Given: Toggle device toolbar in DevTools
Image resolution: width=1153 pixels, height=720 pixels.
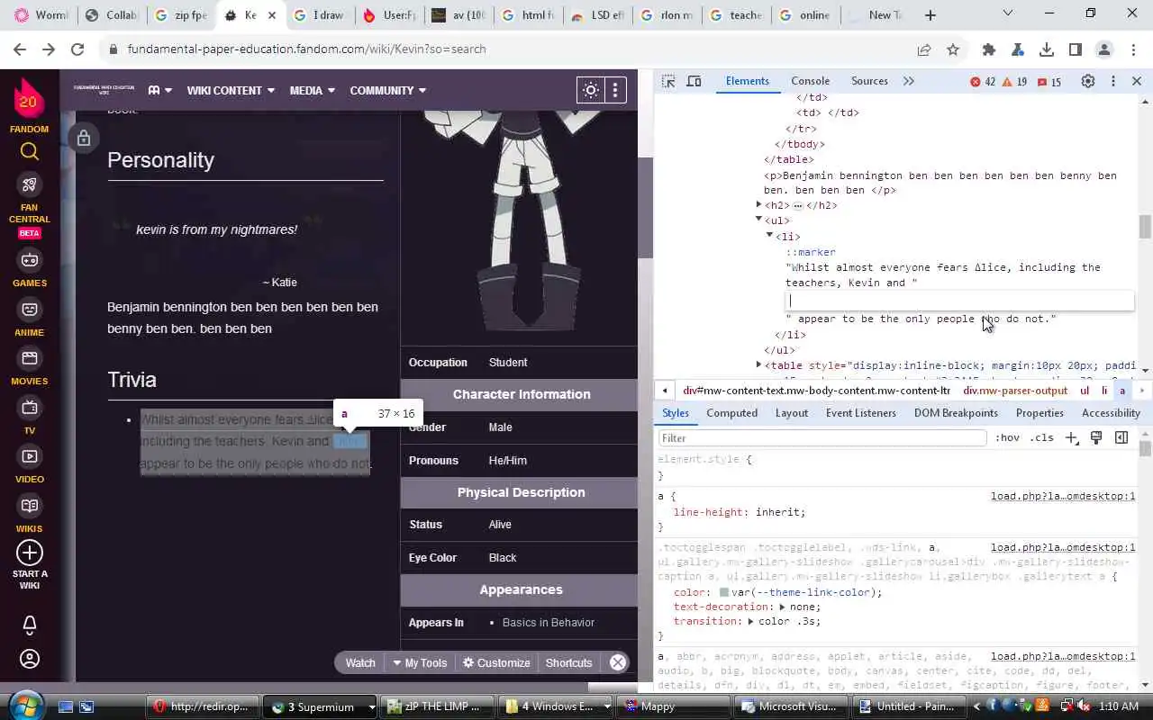Looking at the screenshot, I should 694,81.
